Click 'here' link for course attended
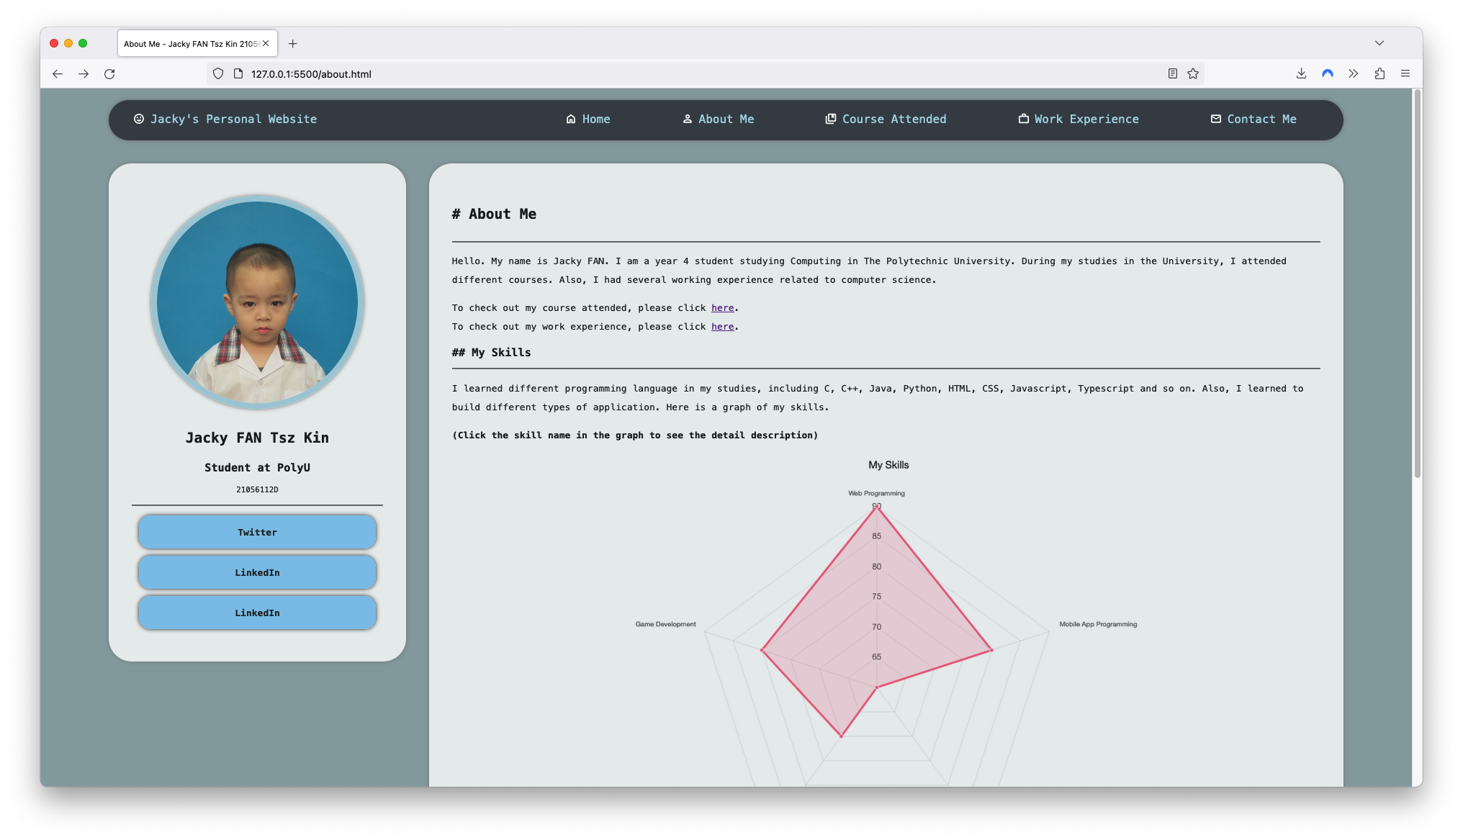The image size is (1463, 840). point(722,308)
